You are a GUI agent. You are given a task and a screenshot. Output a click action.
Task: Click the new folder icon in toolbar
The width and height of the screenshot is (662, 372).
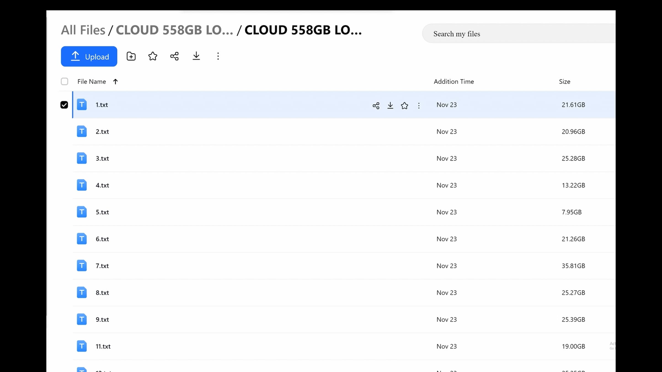click(x=131, y=56)
